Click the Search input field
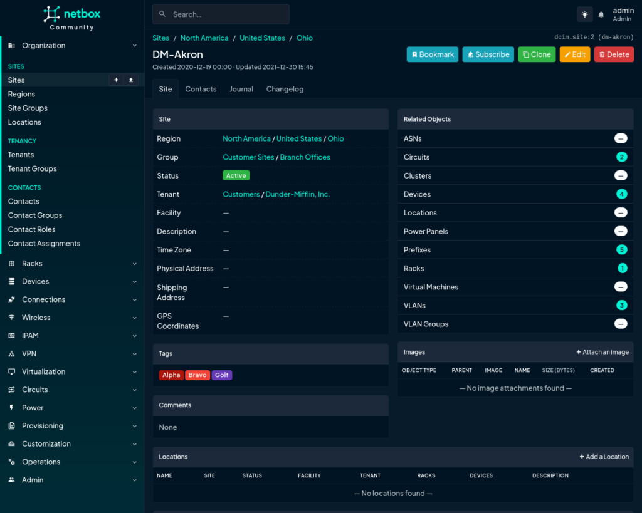Image resolution: width=642 pixels, height=513 pixels. (221, 14)
